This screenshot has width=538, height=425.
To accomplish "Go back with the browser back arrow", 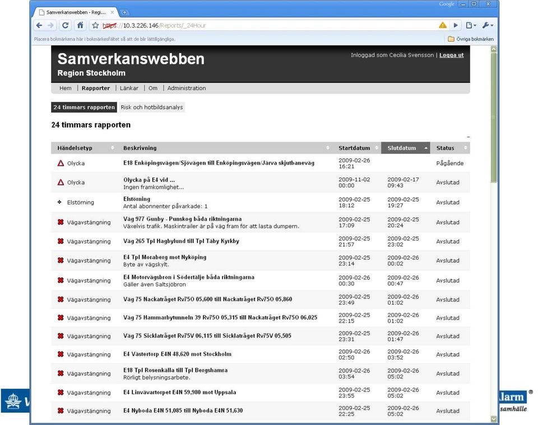I will (x=39, y=25).
